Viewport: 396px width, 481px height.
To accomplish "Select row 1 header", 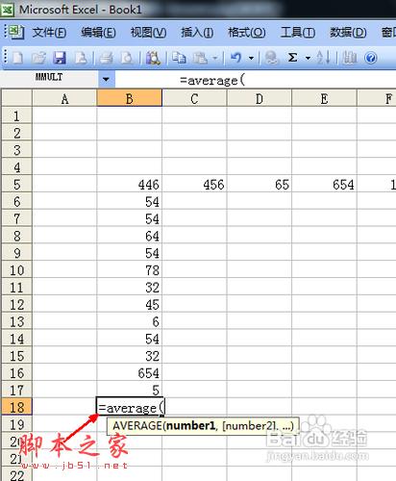I will (x=16, y=115).
